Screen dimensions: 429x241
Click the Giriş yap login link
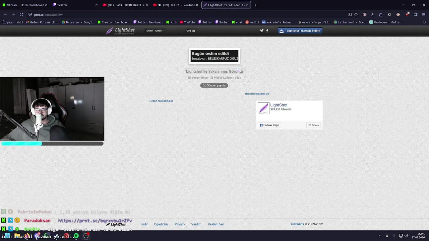click(x=191, y=30)
